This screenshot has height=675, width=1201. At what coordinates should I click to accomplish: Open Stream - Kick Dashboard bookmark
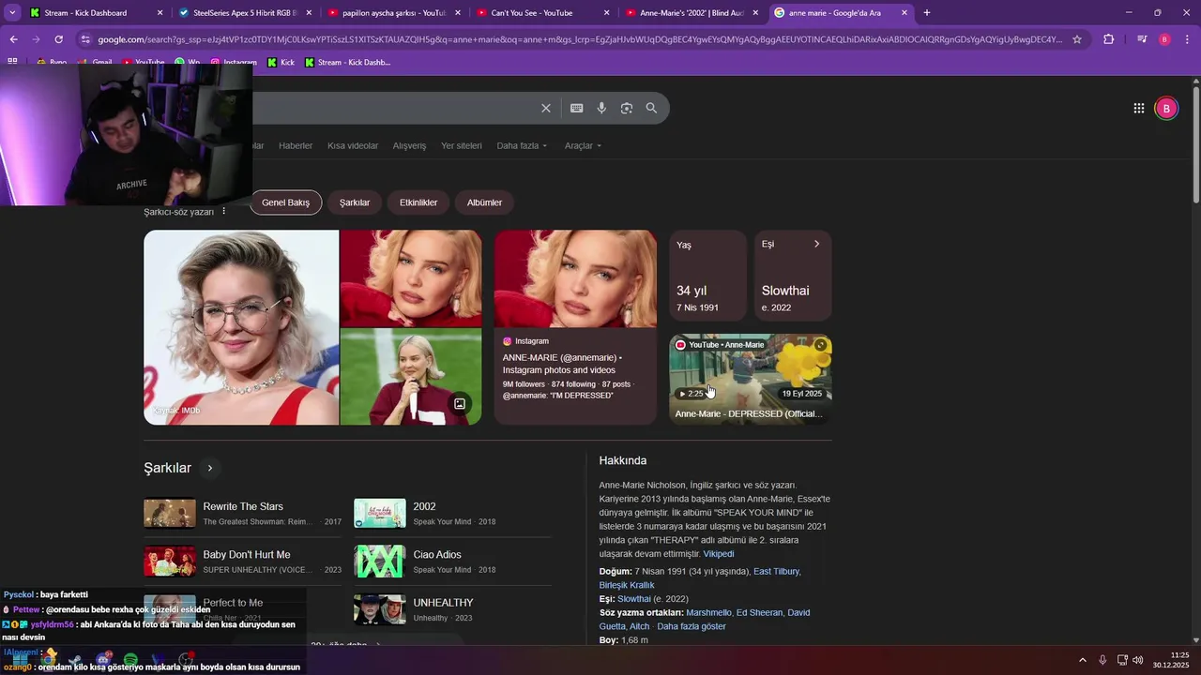pyautogui.click(x=347, y=62)
